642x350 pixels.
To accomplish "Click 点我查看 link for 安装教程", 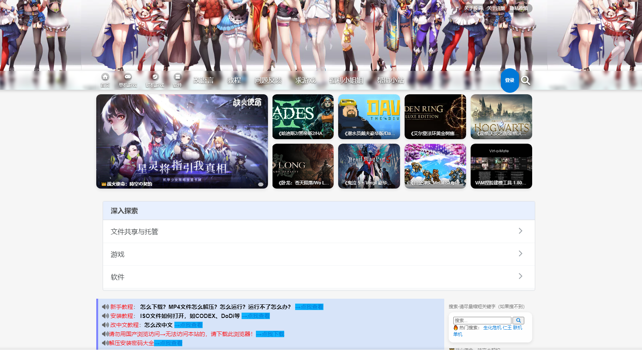I will pos(256,316).
